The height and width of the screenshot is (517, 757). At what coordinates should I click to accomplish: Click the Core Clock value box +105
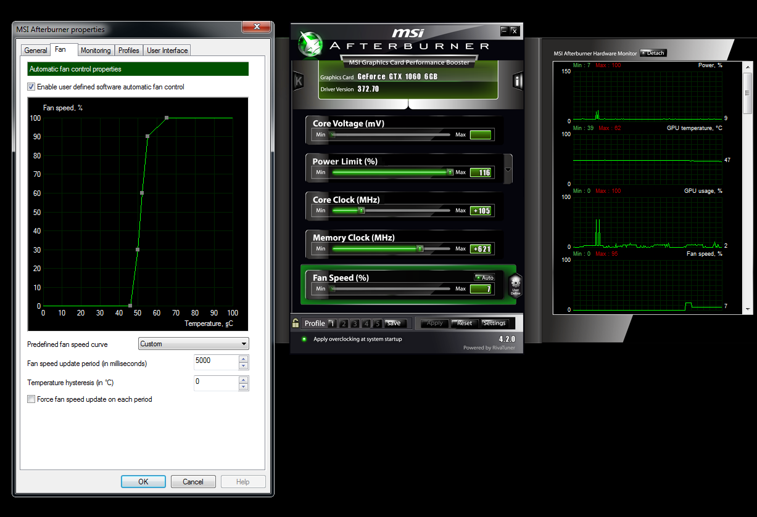[481, 211]
